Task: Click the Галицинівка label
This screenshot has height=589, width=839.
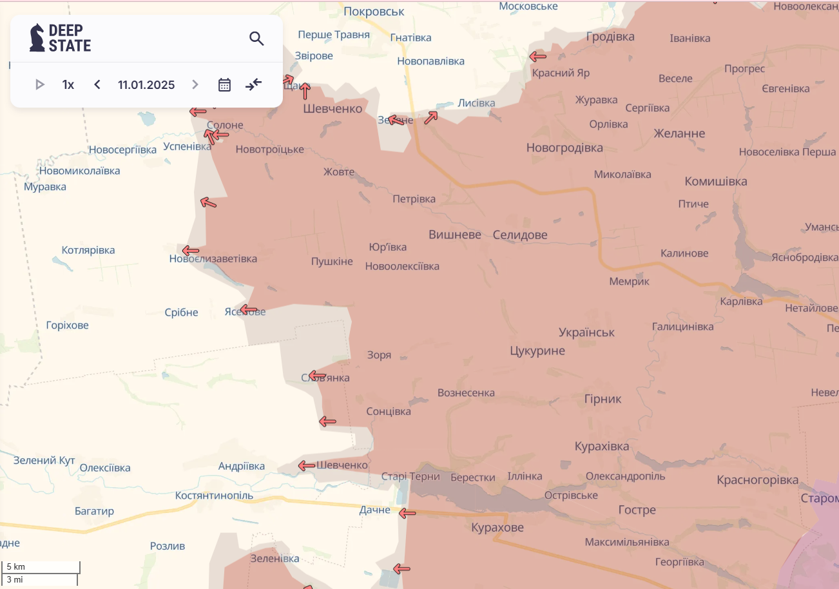Action: coord(683,327)
